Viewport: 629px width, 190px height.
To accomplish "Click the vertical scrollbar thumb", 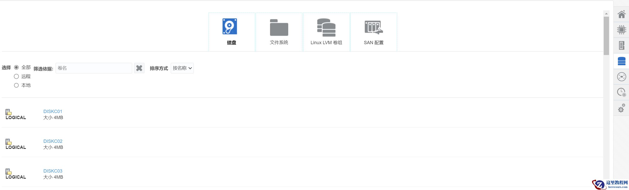I will point(606,36).
